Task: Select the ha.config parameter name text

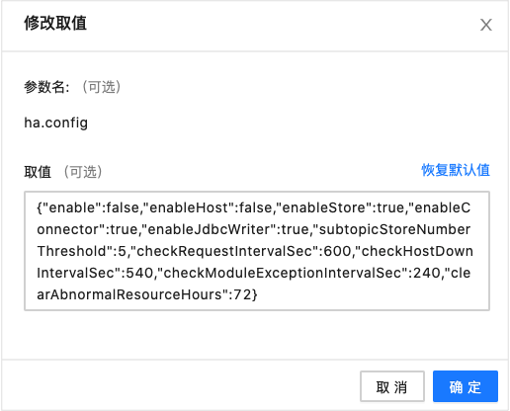Action: tap(56, 123)
